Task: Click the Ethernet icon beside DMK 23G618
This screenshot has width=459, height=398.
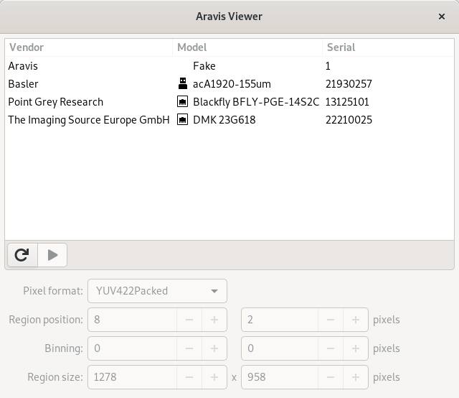Action: [183, 120]
